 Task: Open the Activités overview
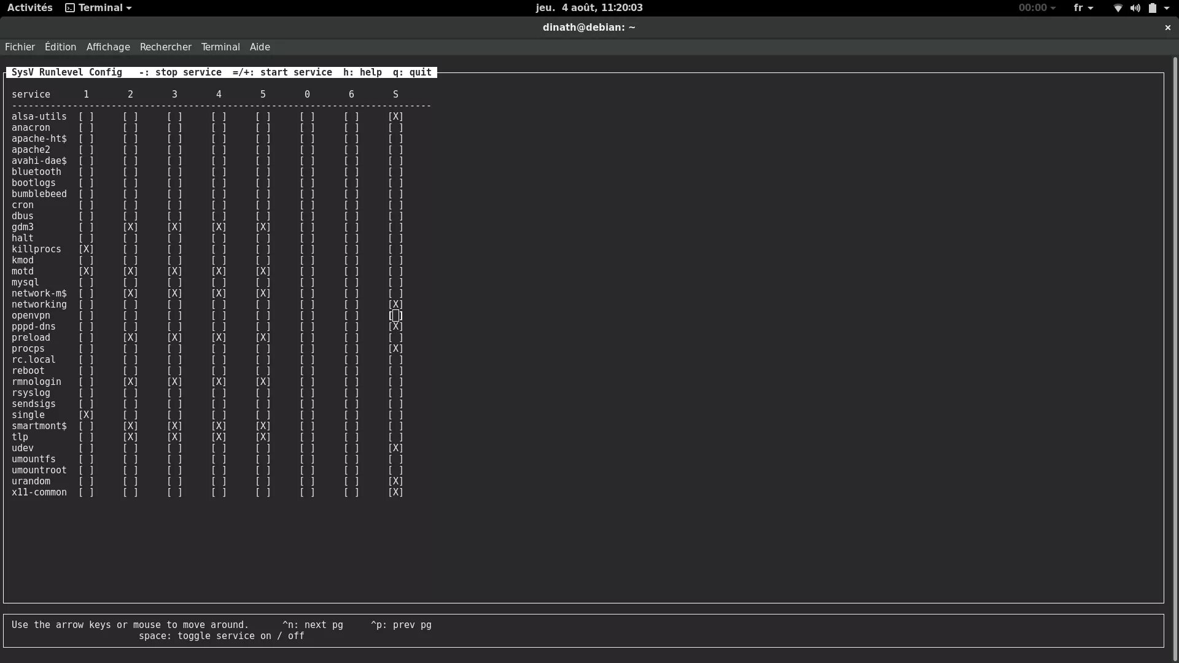pos(29,7)
